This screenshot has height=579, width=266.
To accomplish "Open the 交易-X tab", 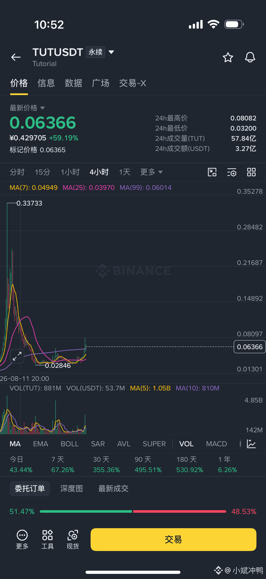I will click(133, 83).
